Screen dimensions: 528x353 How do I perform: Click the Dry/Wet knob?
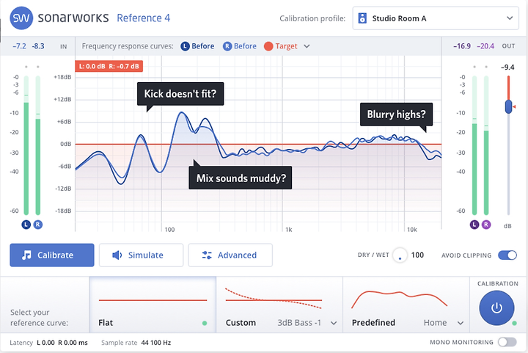(400, 255)
